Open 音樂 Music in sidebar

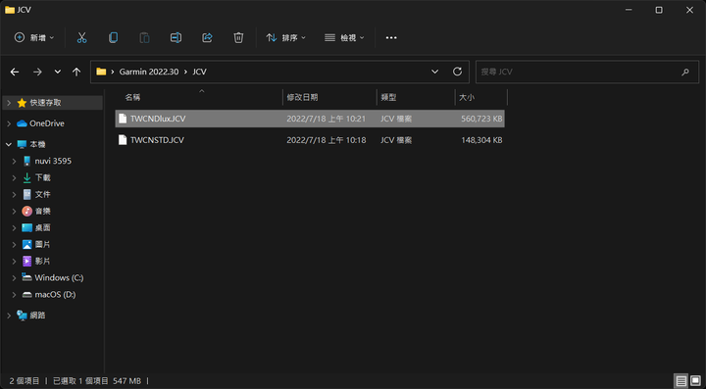[x=43, y=211]
